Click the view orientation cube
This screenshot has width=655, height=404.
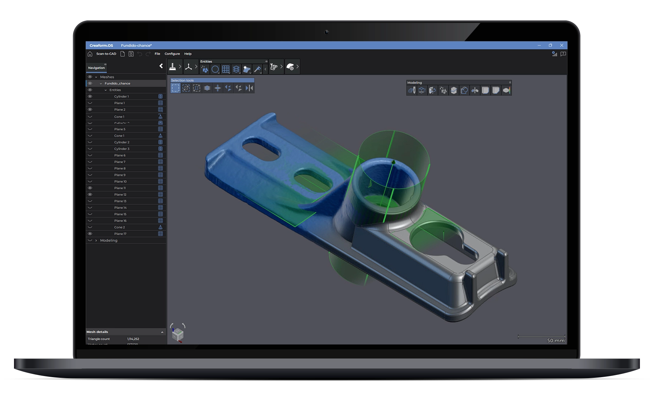tap(178, 334)
